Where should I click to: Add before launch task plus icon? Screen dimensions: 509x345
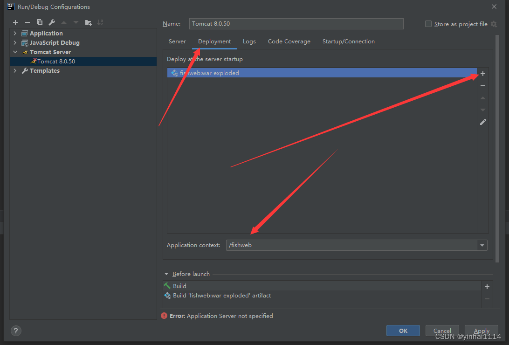point(487,287)
